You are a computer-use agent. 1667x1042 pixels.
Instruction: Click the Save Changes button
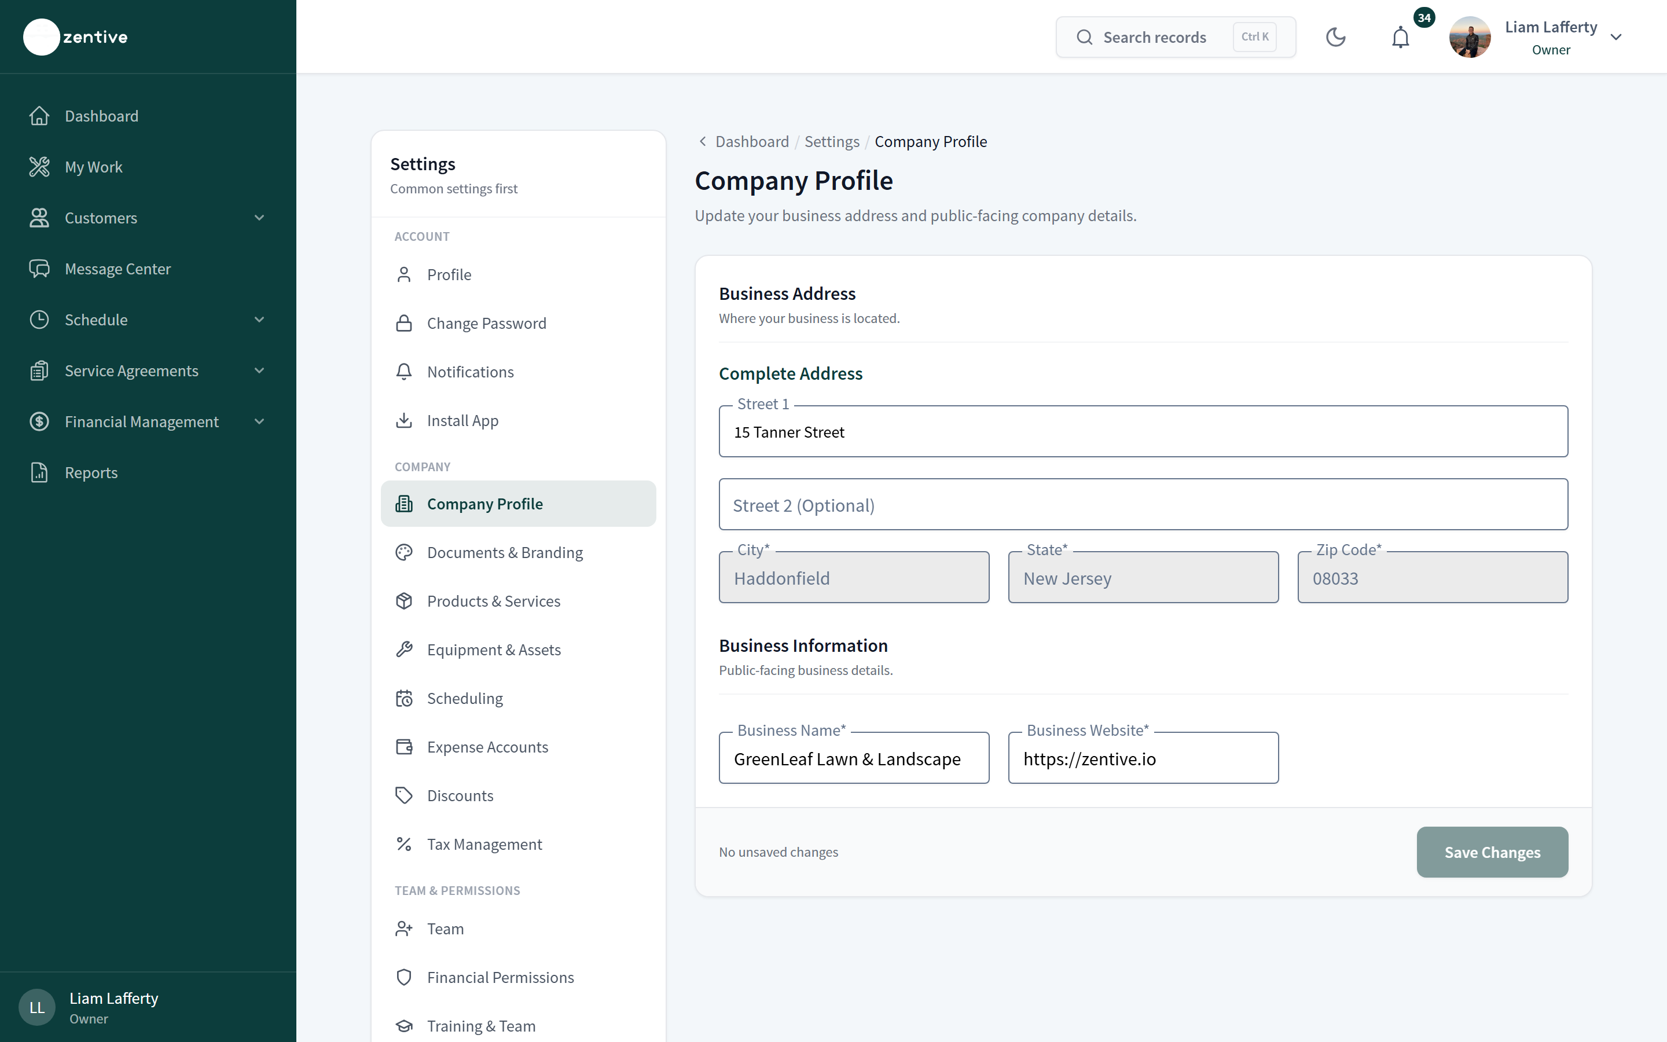[1492, 853]
